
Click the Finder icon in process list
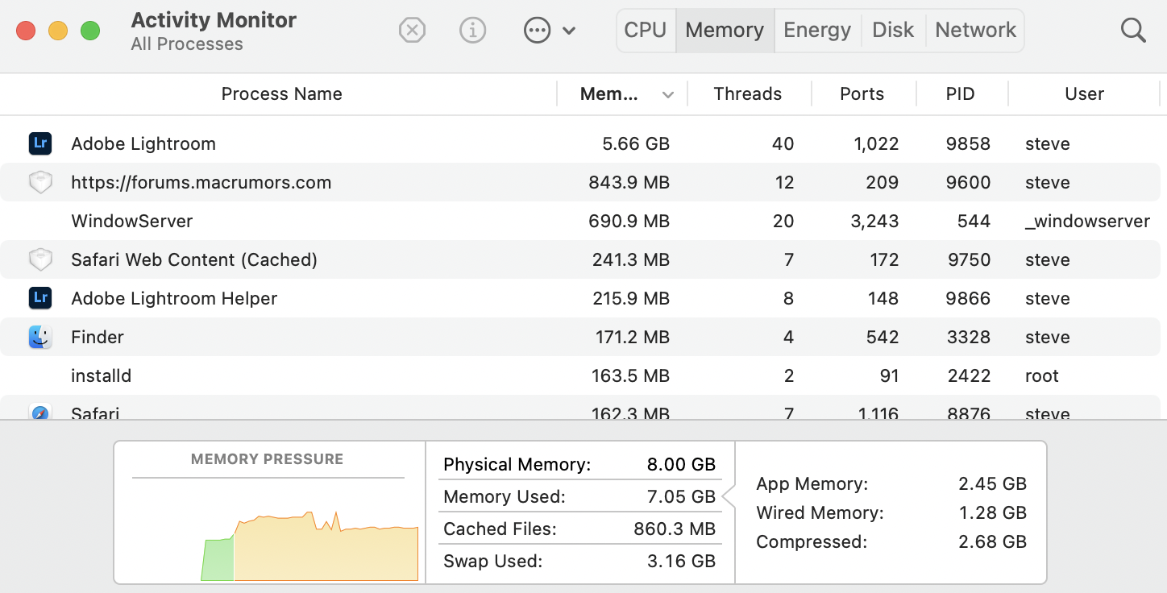tap(40, 337)
